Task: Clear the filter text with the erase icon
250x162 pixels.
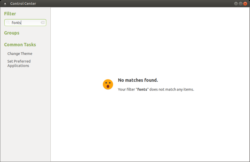Action: point(42,22)
